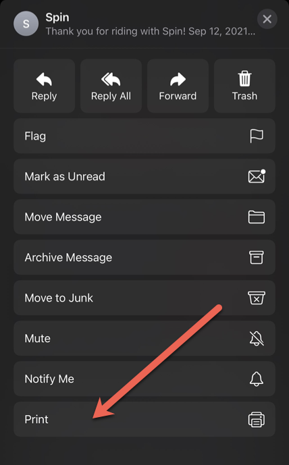The height and width of the screenshot is (465, 289).
Task: Choose Archive Message
Action: pyautogui.click(x=144, y=257)
